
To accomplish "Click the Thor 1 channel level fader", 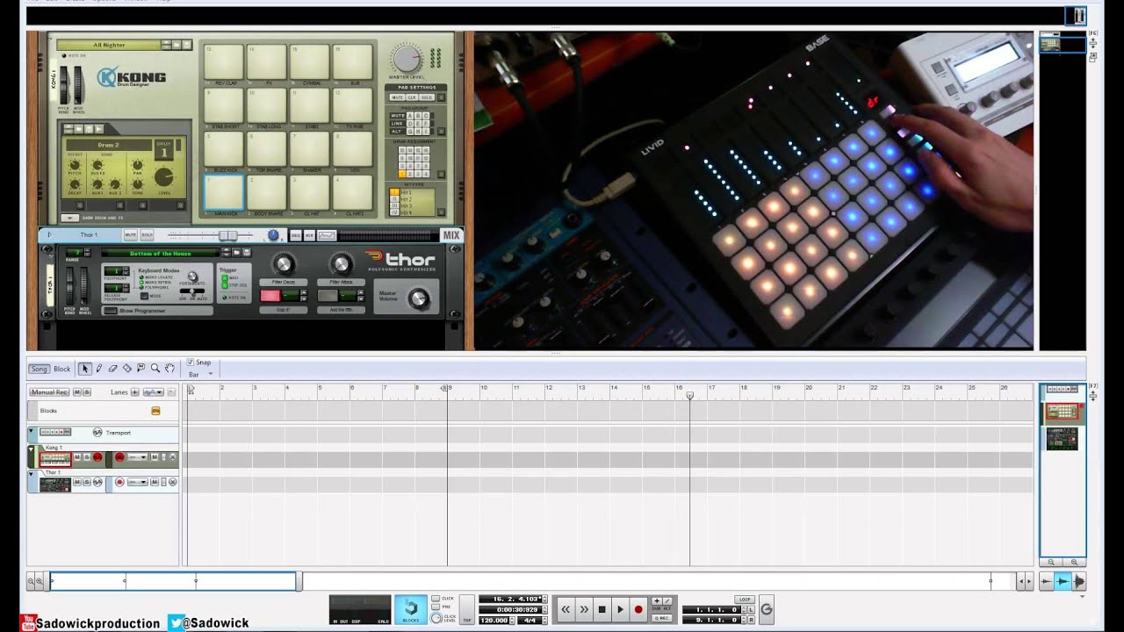I will tap(227, 235).
